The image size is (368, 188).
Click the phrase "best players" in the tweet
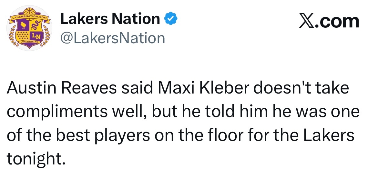point(103,136)
